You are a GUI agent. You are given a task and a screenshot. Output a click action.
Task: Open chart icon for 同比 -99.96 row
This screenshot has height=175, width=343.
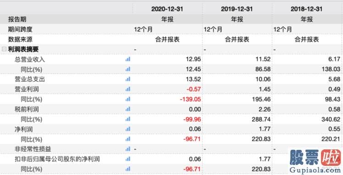[x=128, y=119]
